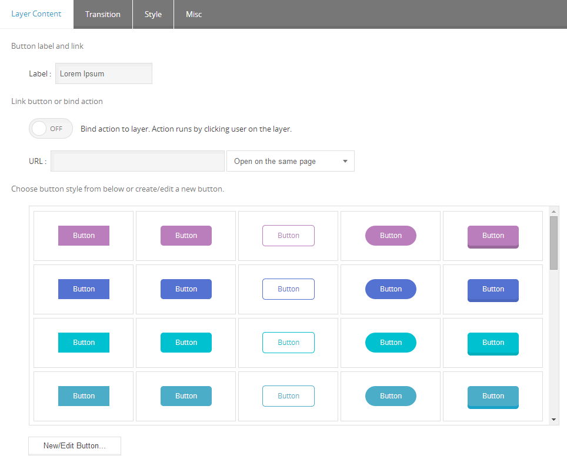Pick the purple pill-shaped button style
Image resolution: width=567 pixels, height=466 pixels.
(x=391, y=236)
